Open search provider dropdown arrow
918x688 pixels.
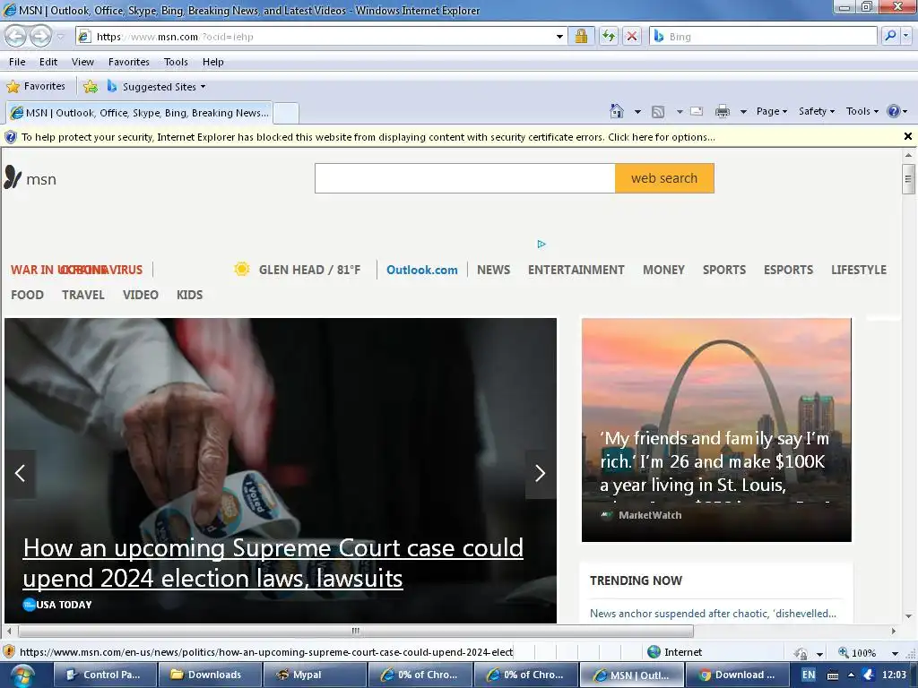pos(906,36)
